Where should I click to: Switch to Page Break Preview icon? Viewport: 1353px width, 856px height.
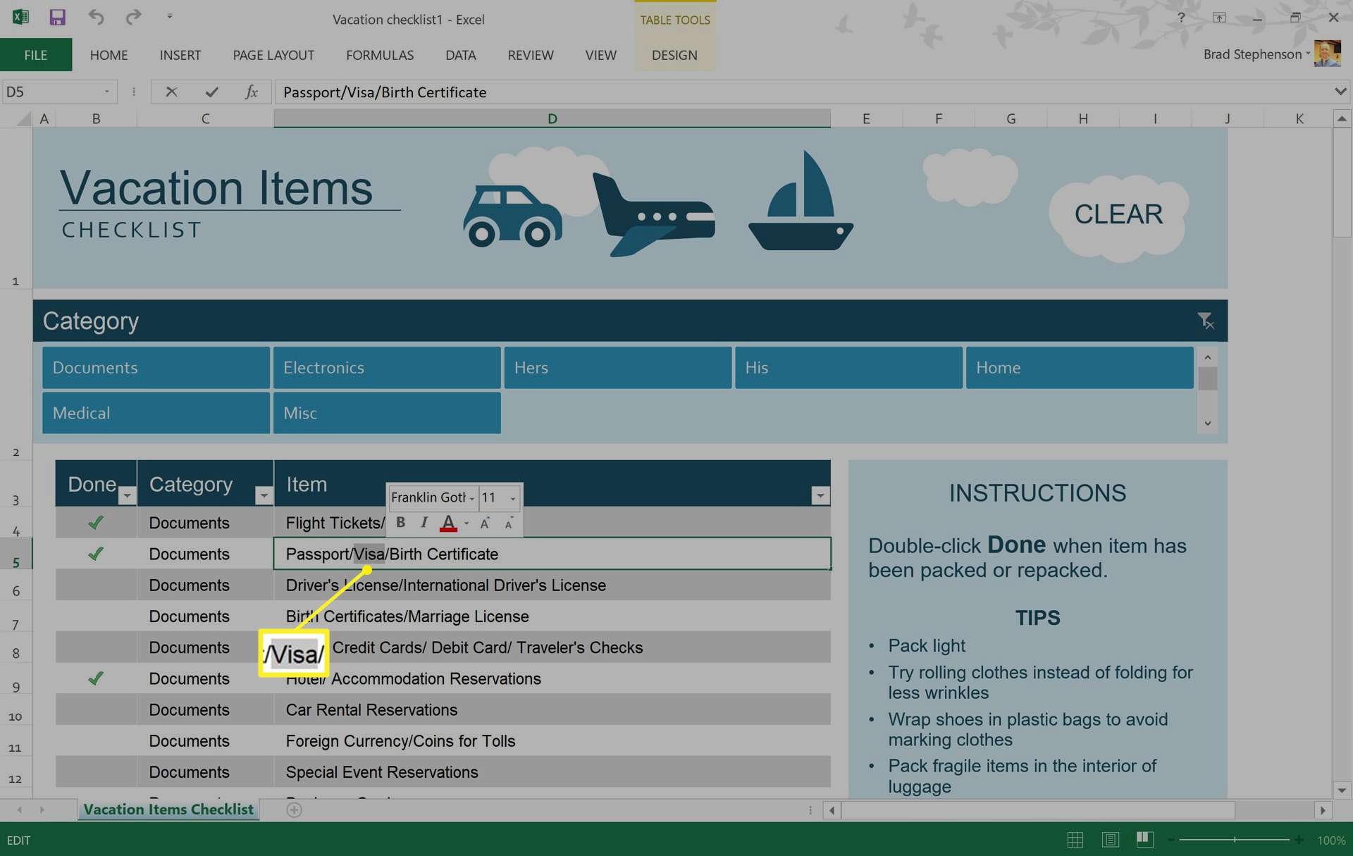click(1144, 839)
